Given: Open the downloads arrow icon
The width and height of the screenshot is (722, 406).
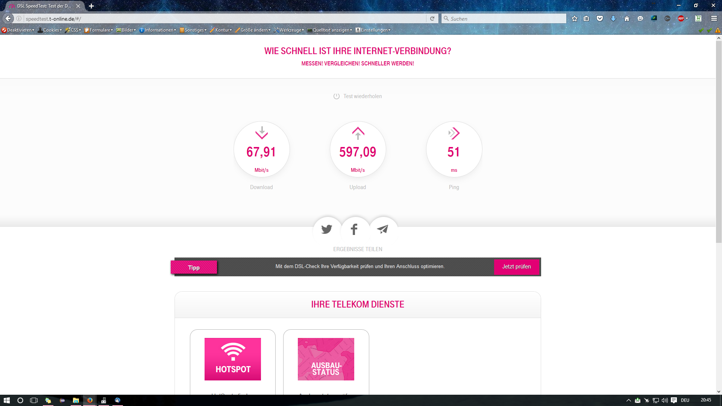Looking at the screenshot, I should pyautogui.click(x=613, y=18).
